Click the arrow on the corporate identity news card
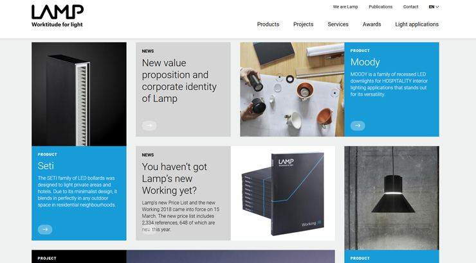The height and width of the screenshot is (263, 476). click(x=149, y=126)
